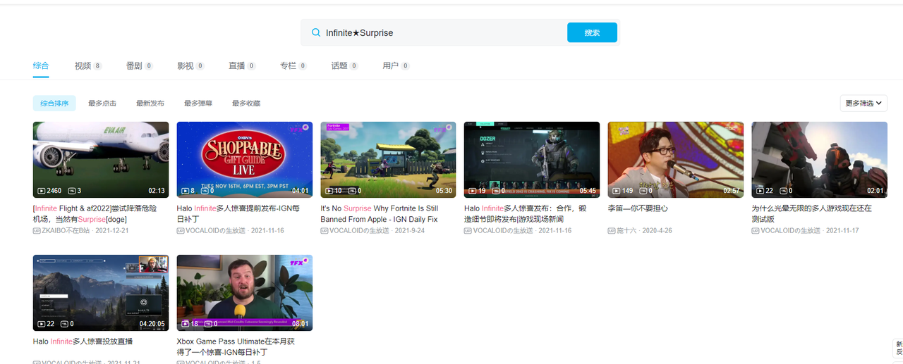Screen dimensions: 903x364
Task: Switch to the 用户 tab
Action: (396, 65)
